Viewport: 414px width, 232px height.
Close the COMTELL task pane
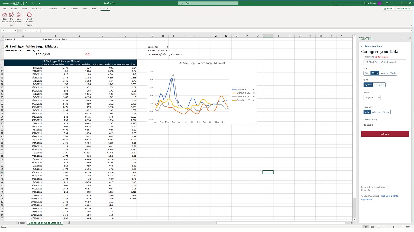(410, 38)
